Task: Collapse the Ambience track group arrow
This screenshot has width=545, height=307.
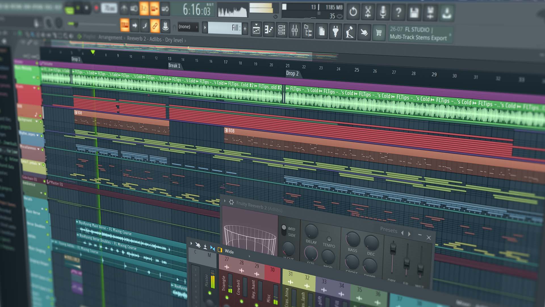Action: [x=41, y=193]
